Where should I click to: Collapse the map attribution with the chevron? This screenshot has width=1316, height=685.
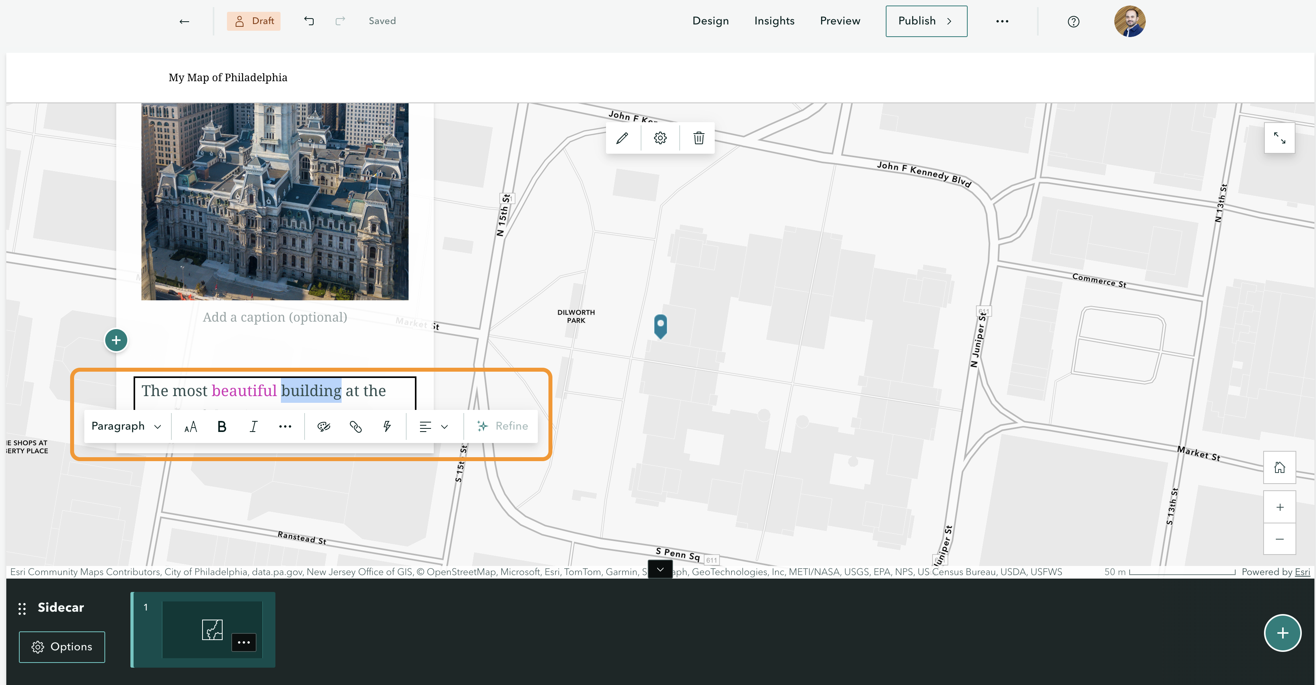click(660, 570)
